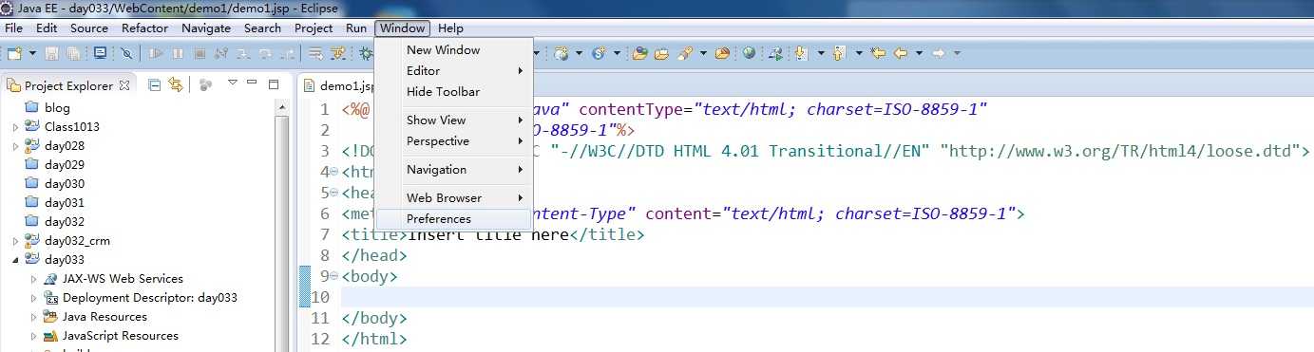Image resolution: width=1314 pixels, height=352 pixels.
Task: Expand the day028 project node
Action: click(x=15, y=145)
